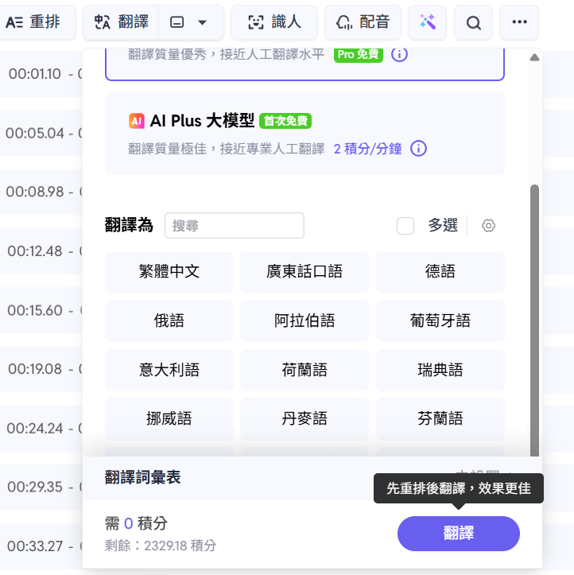The height and width of the screenshot is (575, 574).
Task: Click the 2 積分/分鐘 pricing text
Action: click(367, 149)
